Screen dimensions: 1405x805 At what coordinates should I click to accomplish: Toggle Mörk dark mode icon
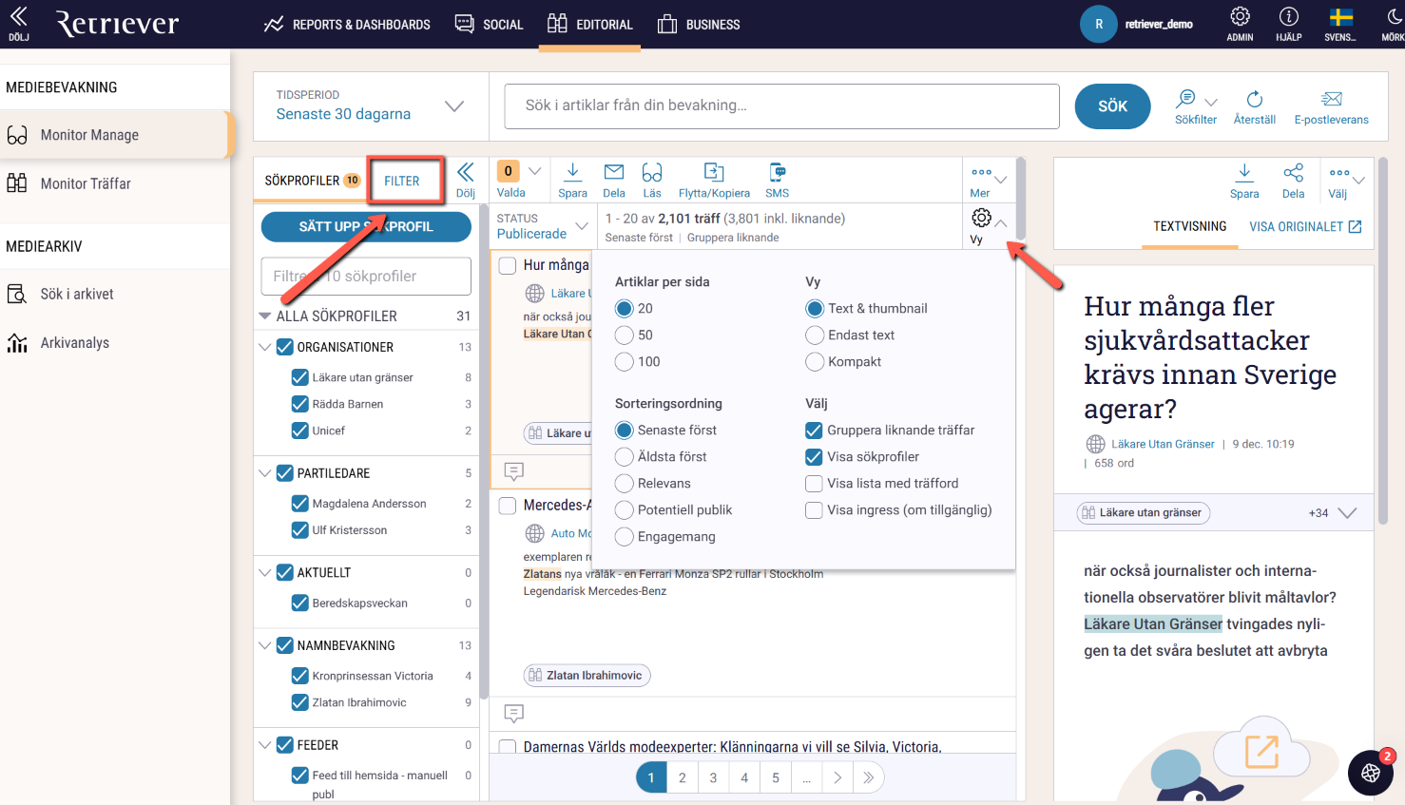coord(1395,16)
